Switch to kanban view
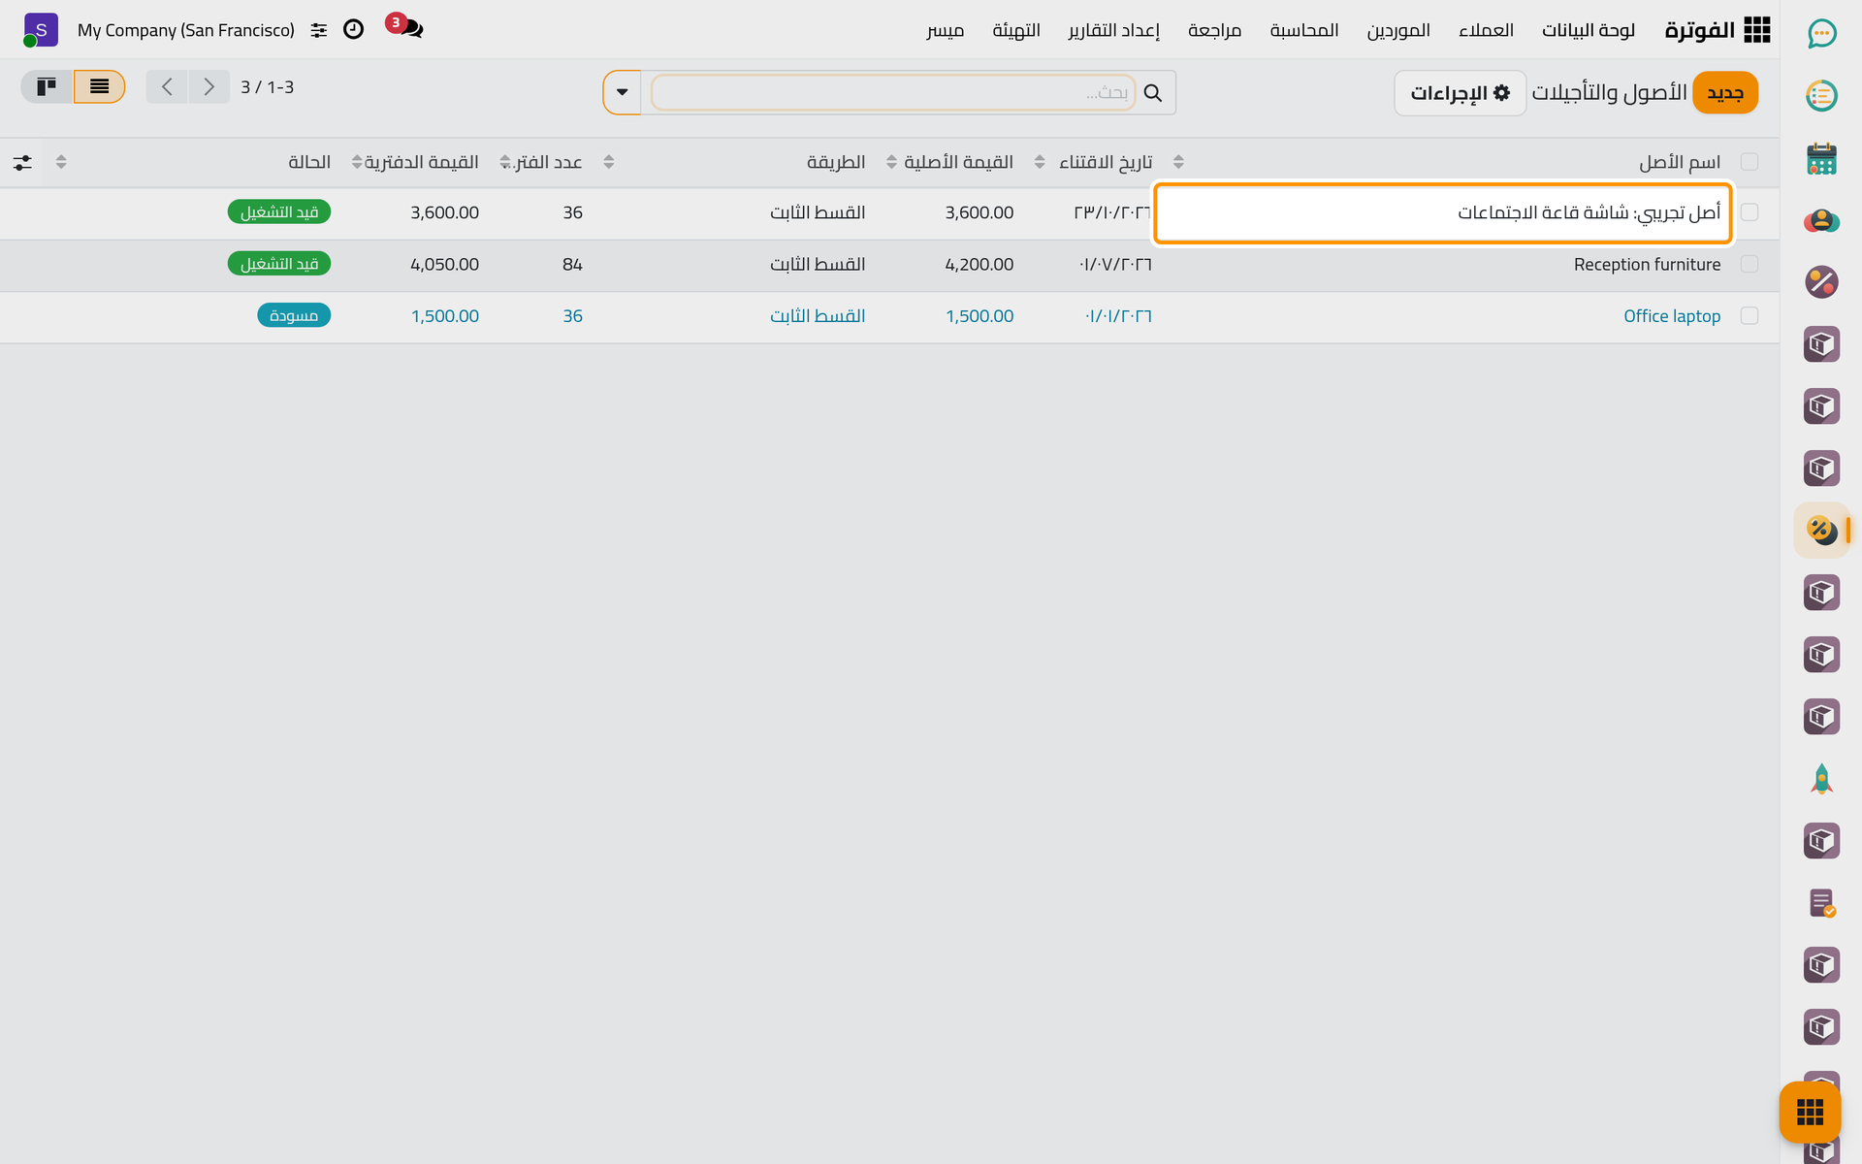 pos(47,86)
